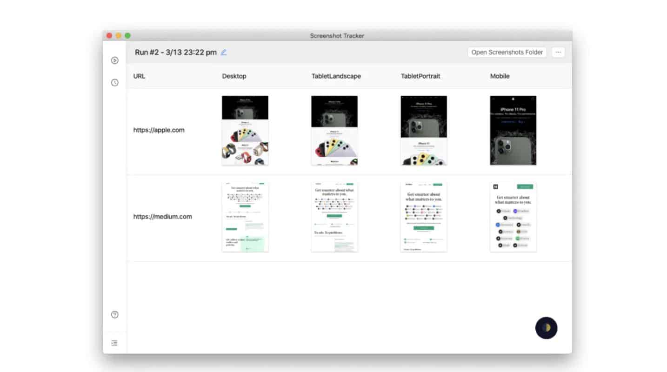This screenshot has width=667, height=372.
Task: Select the Desktop column header
Action: tap(234, 76)
